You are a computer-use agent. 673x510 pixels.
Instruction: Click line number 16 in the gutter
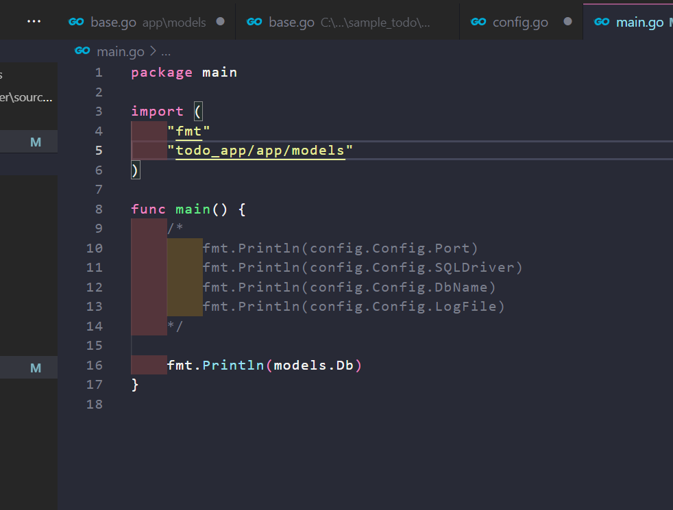(x=95, y=366)
